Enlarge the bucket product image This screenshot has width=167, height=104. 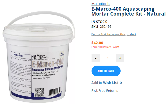tap(39, 57)
